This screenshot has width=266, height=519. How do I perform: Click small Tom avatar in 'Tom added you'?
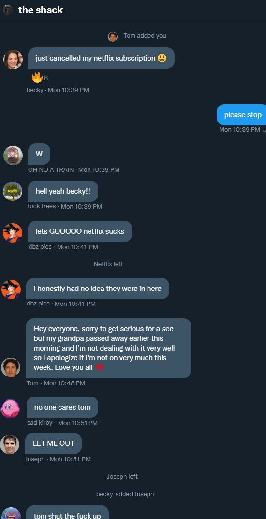(x=113, y=37)
